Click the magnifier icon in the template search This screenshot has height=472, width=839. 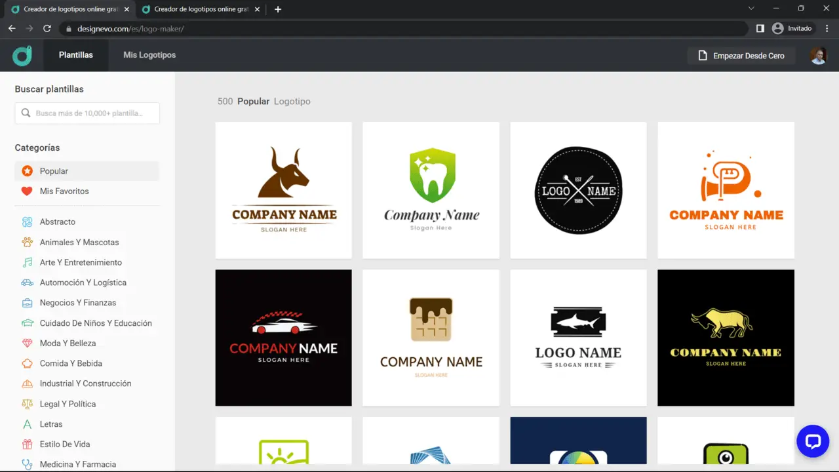pyautogui.click(x=26, y=113)
